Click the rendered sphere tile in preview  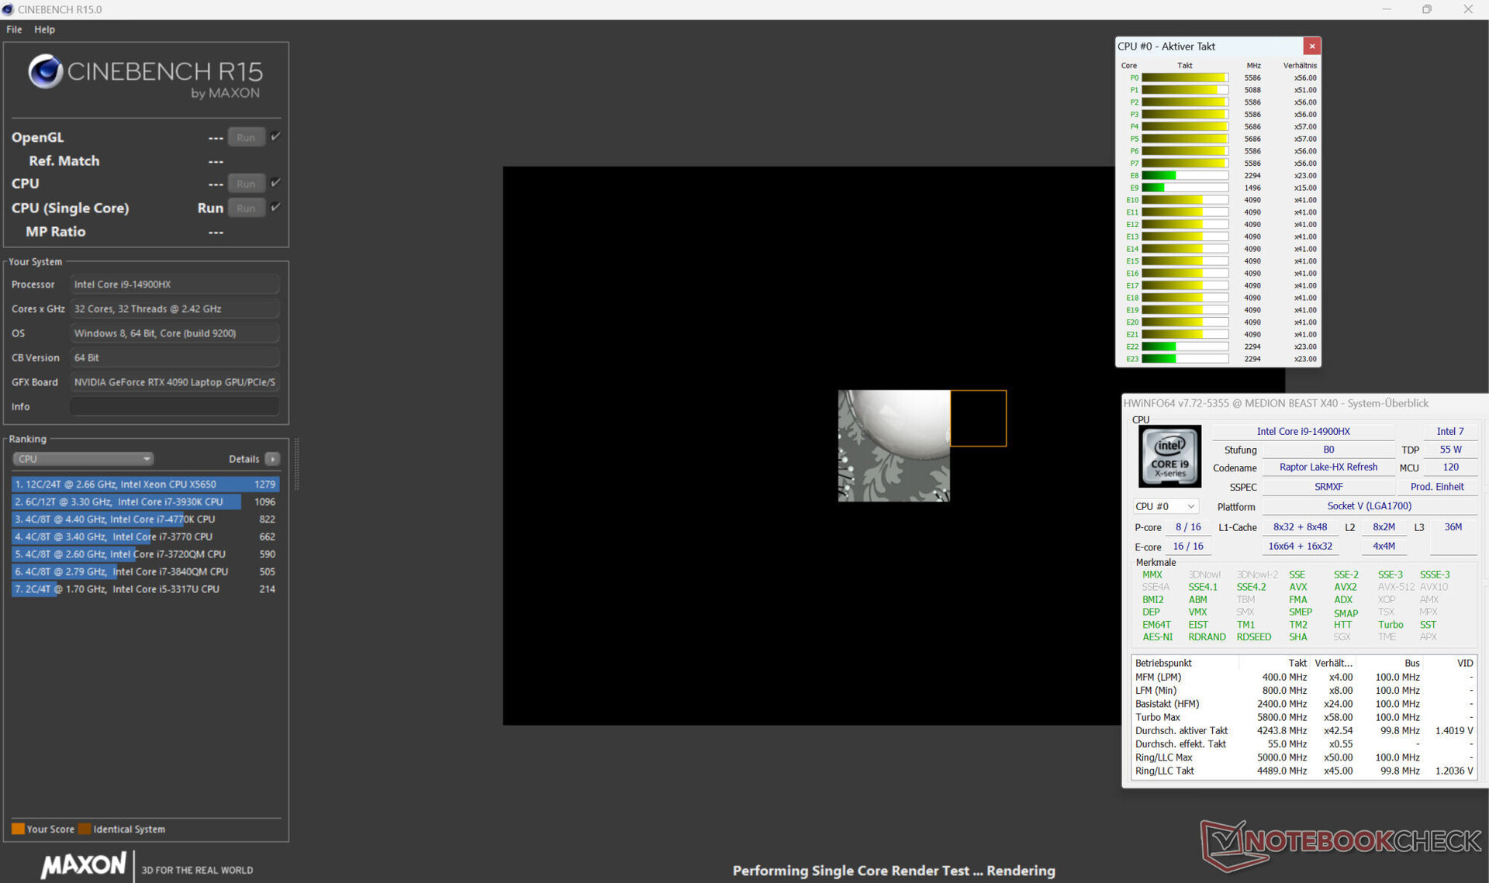(x=893, y=445)
